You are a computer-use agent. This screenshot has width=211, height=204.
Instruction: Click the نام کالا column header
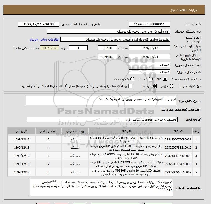point(126,131)
